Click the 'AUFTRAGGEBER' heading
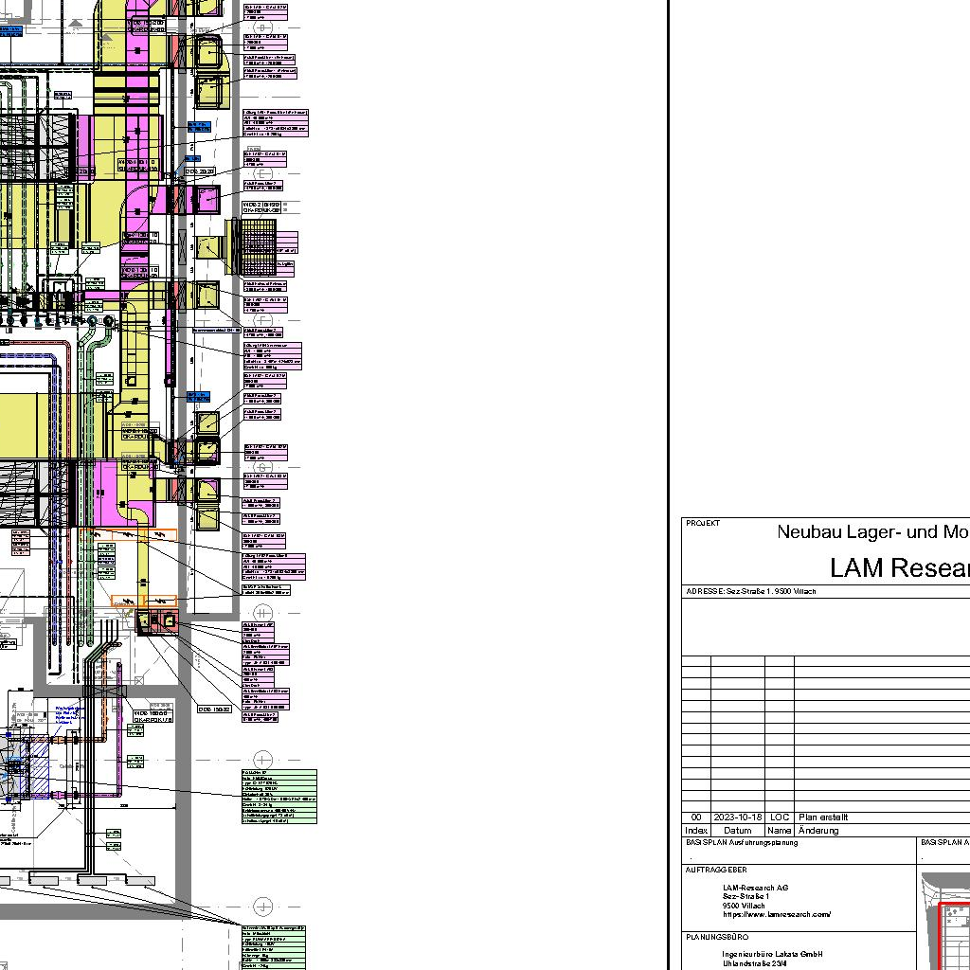Screen dimensions: 970x970 click(716, 870)
